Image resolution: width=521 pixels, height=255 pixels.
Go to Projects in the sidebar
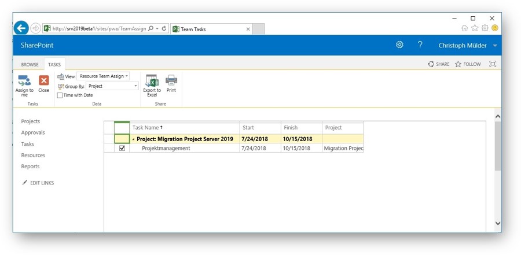point(31,121)
